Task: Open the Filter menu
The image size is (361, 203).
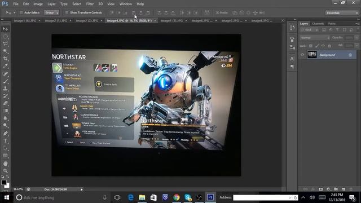Action: pos(90,4)
